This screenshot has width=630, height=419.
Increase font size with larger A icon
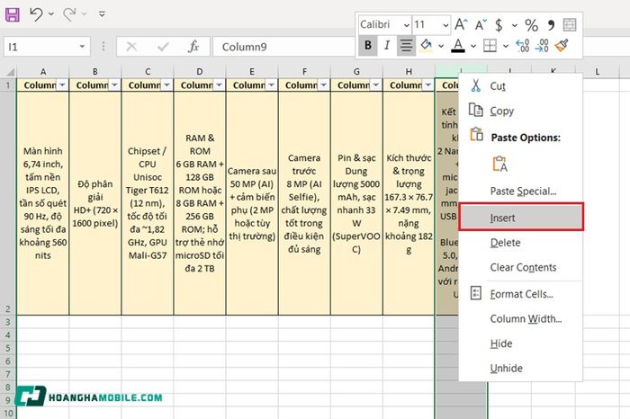tap(461, 24)
